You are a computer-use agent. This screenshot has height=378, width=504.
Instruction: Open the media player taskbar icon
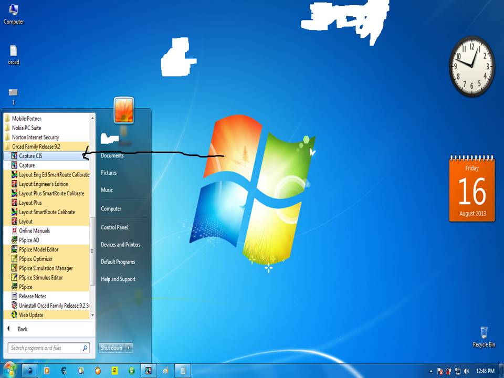[47, 371]
